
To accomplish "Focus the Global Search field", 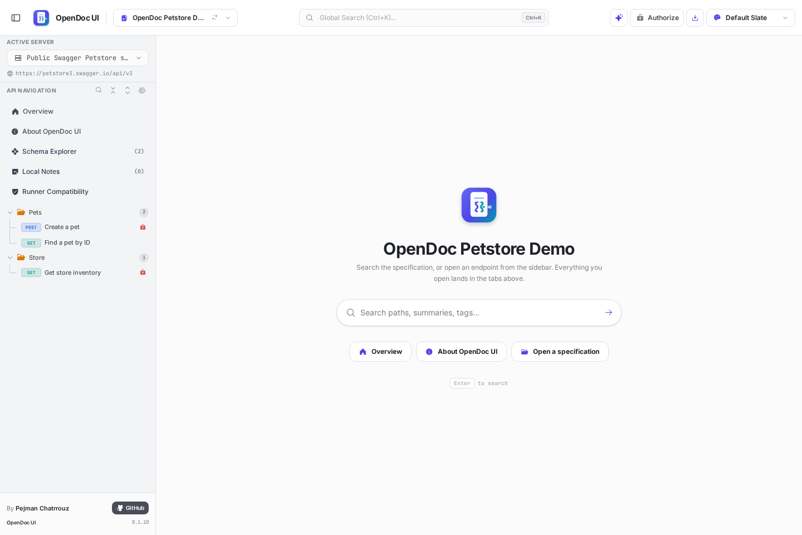I will pos(424,18).
